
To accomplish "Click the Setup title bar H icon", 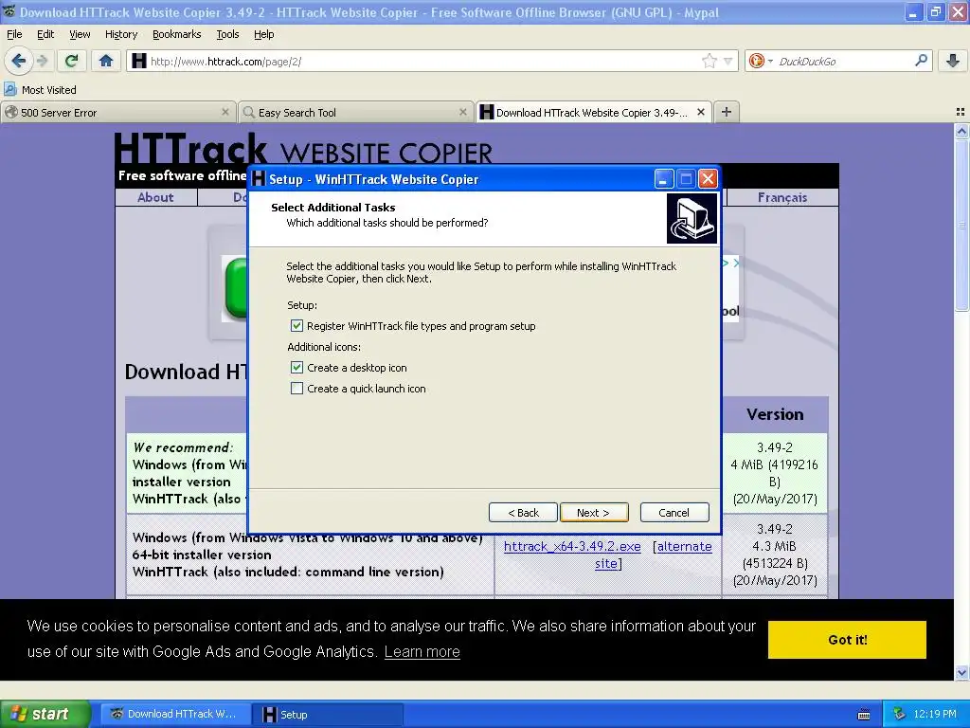I will pyautogui.click(x=259, y=179).
